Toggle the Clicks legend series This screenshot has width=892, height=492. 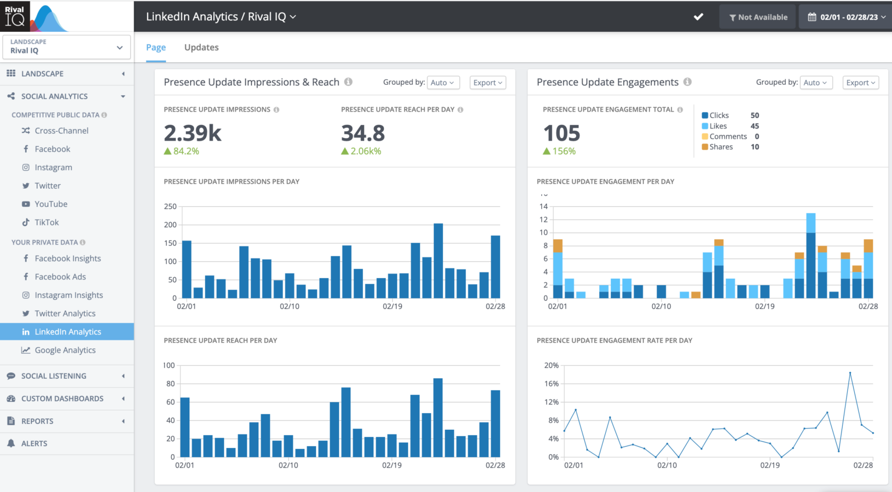click(x=718, y=116)
